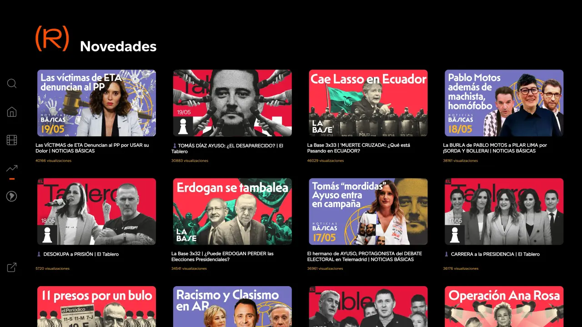582x327 pixels.
Task: Open 'Las víctimas de ETA' video thumbnail
Action: (x=96, y=103)
